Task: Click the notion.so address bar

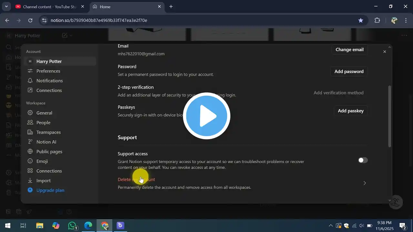Action: click(203, 20)
